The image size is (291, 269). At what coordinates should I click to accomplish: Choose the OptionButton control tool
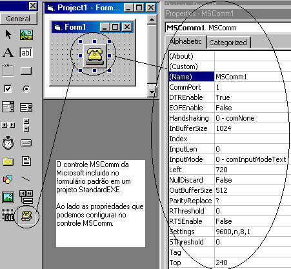[26, 89]
